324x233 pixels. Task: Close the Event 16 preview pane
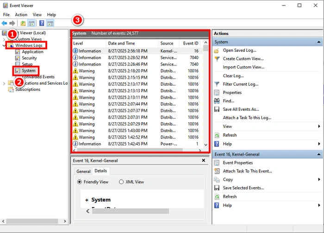click(204, 160)
